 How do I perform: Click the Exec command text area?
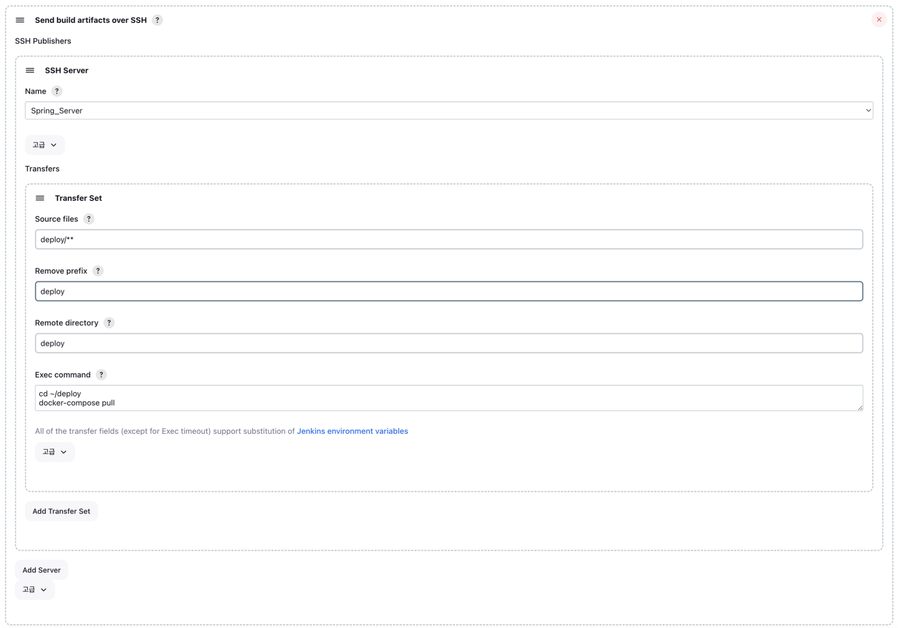449,398
